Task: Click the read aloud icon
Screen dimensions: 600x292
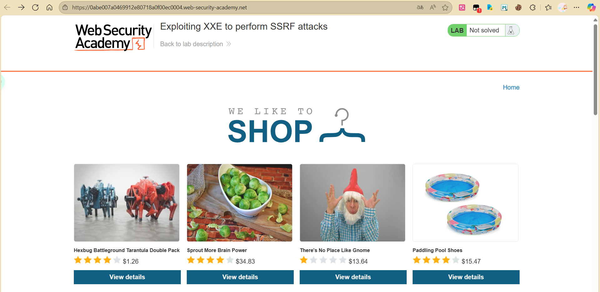Action: (433, 7)
